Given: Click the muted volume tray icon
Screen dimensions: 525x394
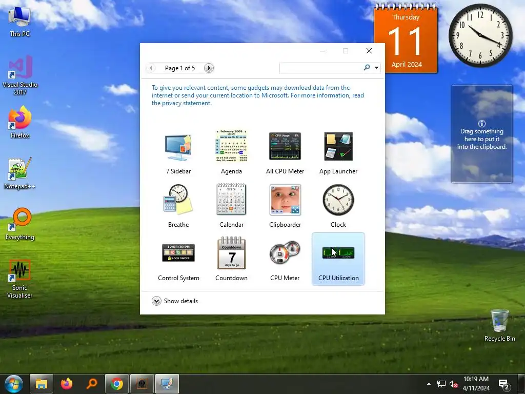Looking at the screenshot, I should (453, 384).
